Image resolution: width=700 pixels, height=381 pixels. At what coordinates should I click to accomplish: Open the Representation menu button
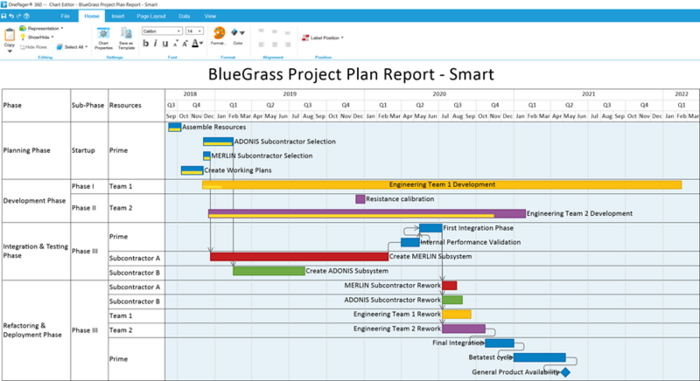pyautogui.click(x=41, y=28)
